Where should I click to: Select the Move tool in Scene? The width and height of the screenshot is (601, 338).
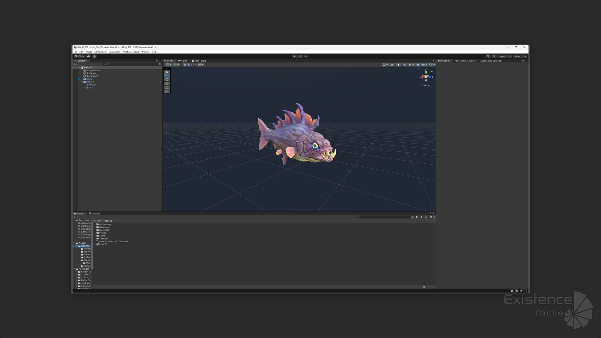point(167,76)
